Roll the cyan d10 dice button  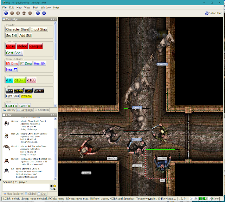[9, 80]
